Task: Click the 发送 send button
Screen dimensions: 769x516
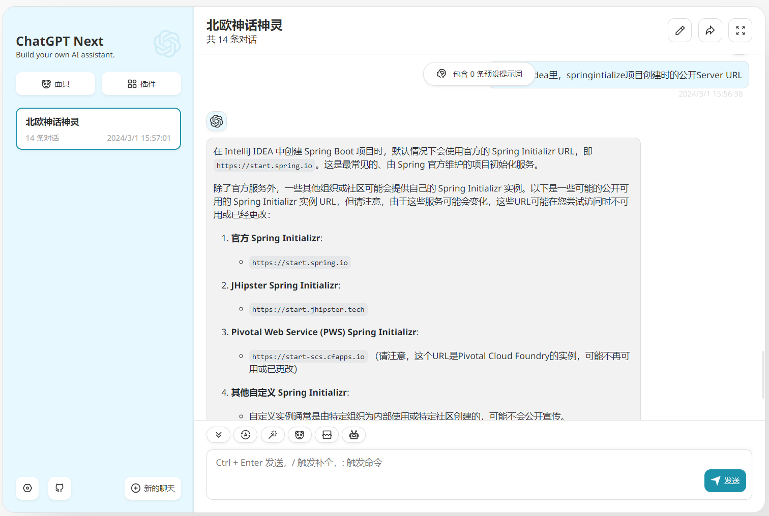Action: click(x=725, y=480)
